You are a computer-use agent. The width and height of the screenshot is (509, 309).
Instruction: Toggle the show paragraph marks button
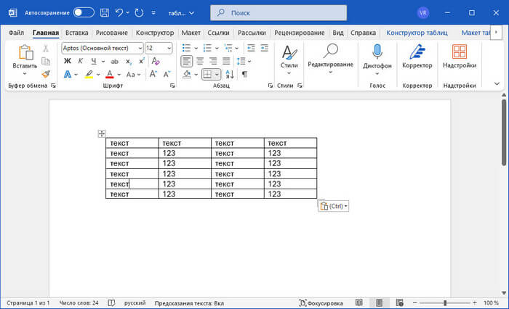pos(244,74)
